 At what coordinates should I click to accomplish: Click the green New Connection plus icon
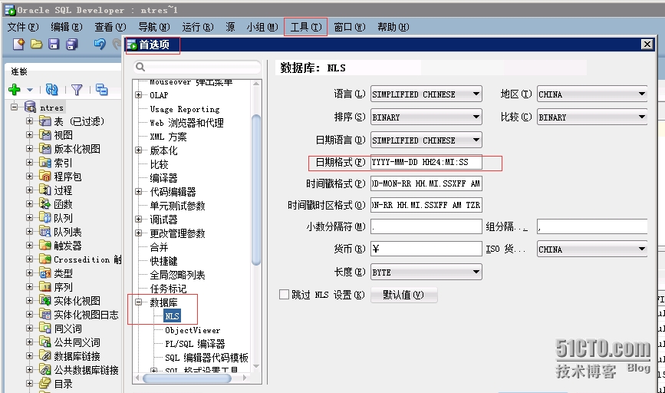15,90
